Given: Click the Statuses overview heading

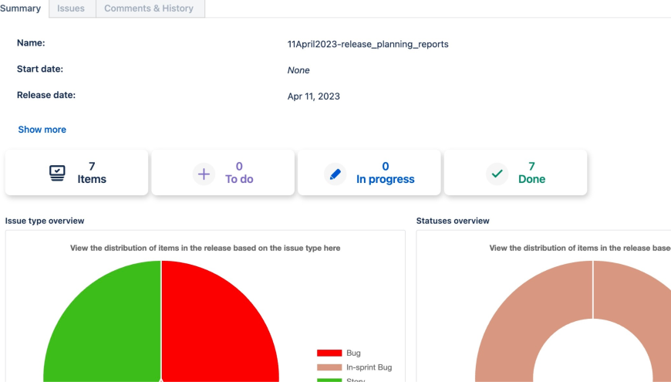Looking at the screenshot, I should point(453,221).
